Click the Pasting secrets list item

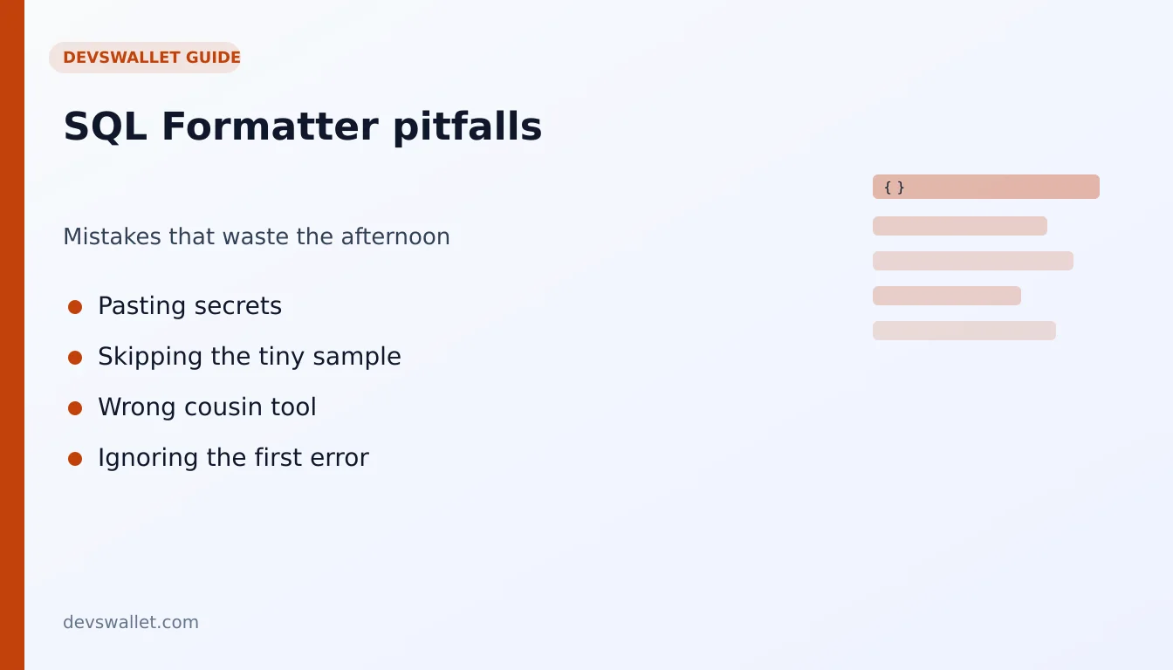click(x=189, y=306)
